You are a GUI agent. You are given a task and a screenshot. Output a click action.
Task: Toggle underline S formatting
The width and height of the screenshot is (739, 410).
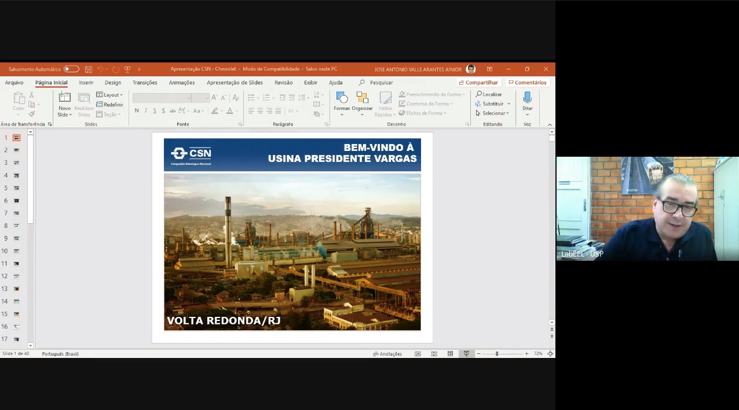coord(155,111)
